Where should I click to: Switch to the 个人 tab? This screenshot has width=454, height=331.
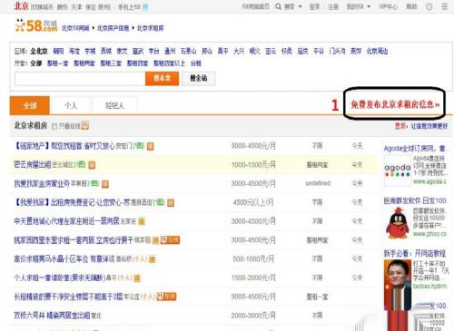(x=71, y=105)
